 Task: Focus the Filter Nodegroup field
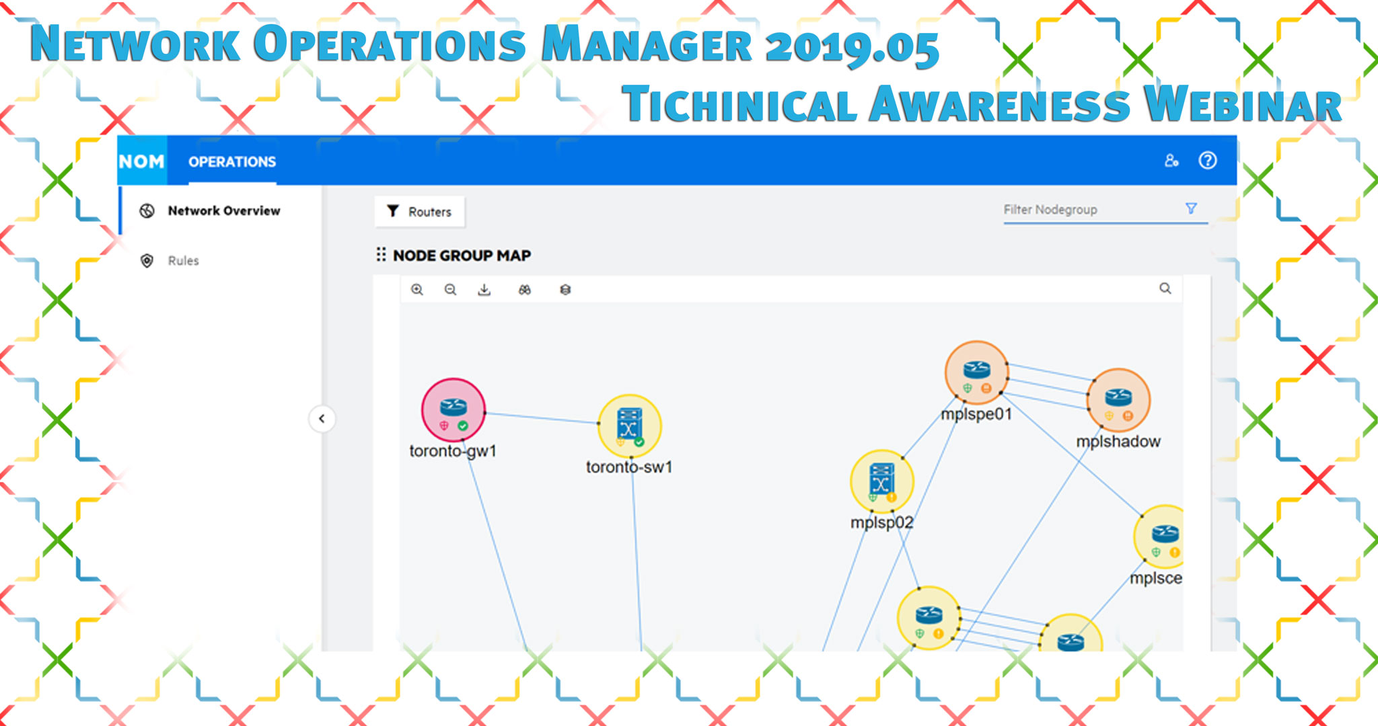point(1105,210)
